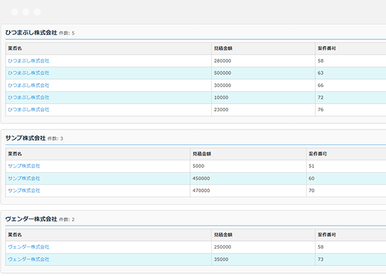
Task: Open ひつまぶし株式会社 link with amount 280000
Action: click(29, 61)
